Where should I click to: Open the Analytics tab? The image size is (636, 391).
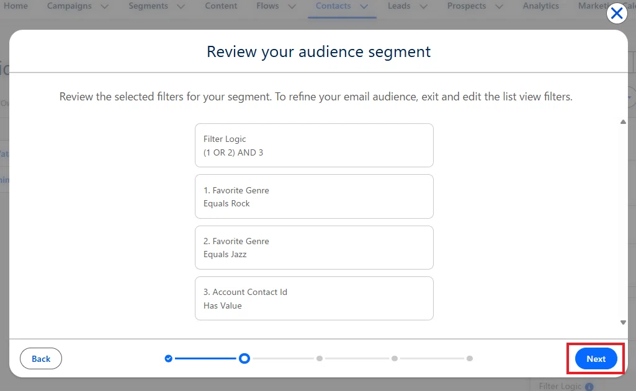point(540,6)
